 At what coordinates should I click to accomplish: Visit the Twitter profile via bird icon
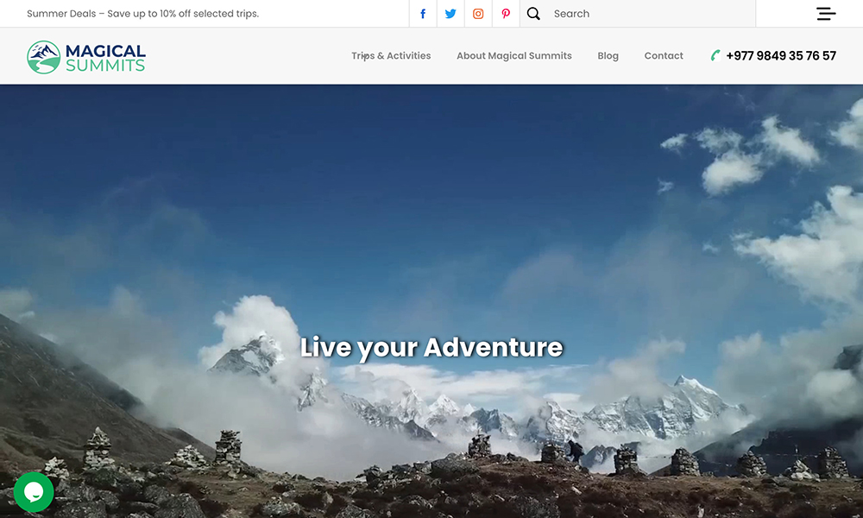450,14
